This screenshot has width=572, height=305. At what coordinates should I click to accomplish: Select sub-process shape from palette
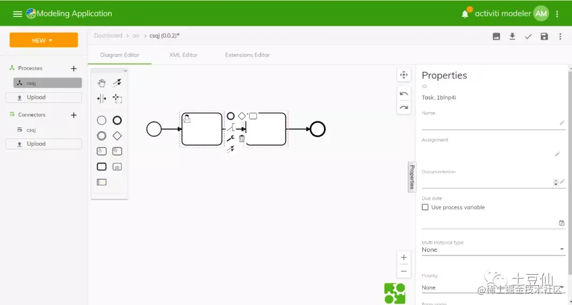pyautogui.click(x=117, y=167)
